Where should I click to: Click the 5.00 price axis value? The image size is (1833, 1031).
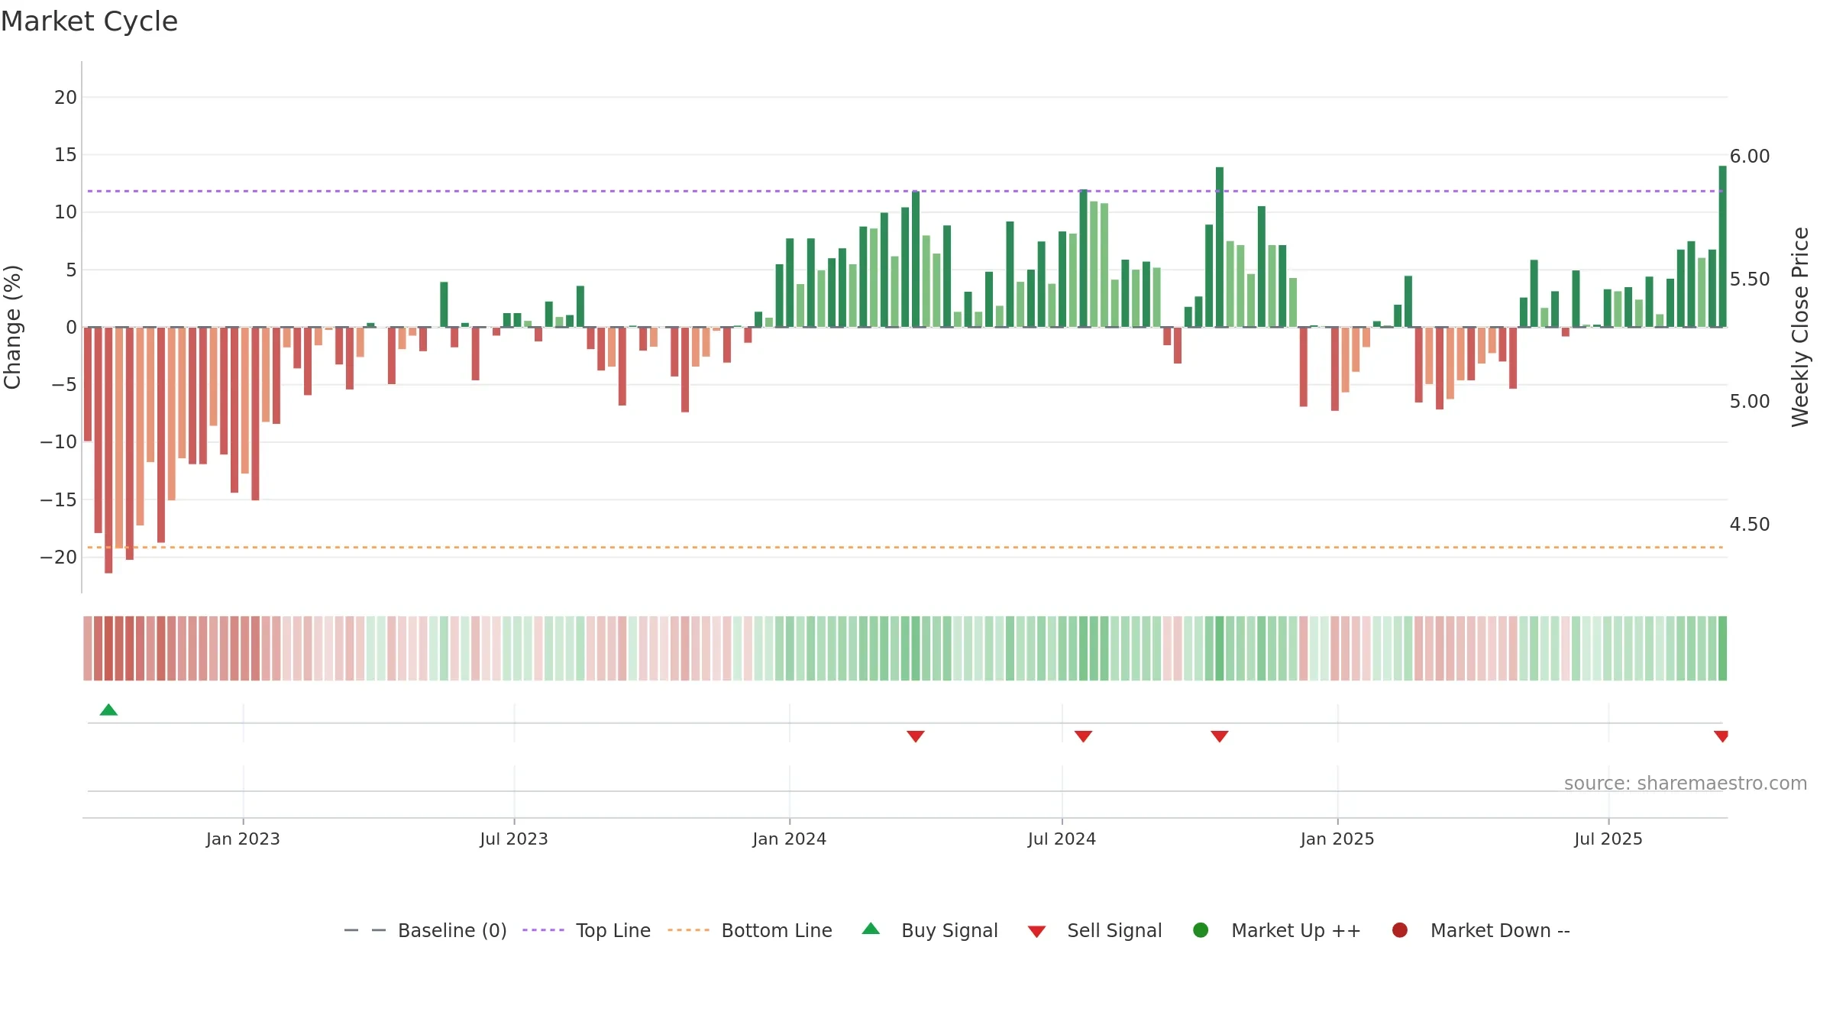coord(1750,402)
